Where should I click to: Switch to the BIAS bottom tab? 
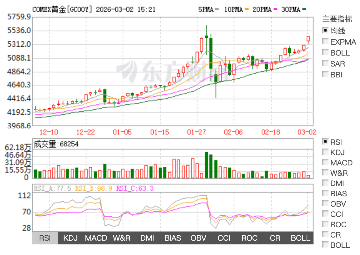(173, 238)
